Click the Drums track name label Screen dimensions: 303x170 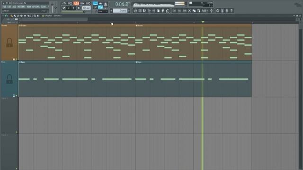(x=4, y=25)
